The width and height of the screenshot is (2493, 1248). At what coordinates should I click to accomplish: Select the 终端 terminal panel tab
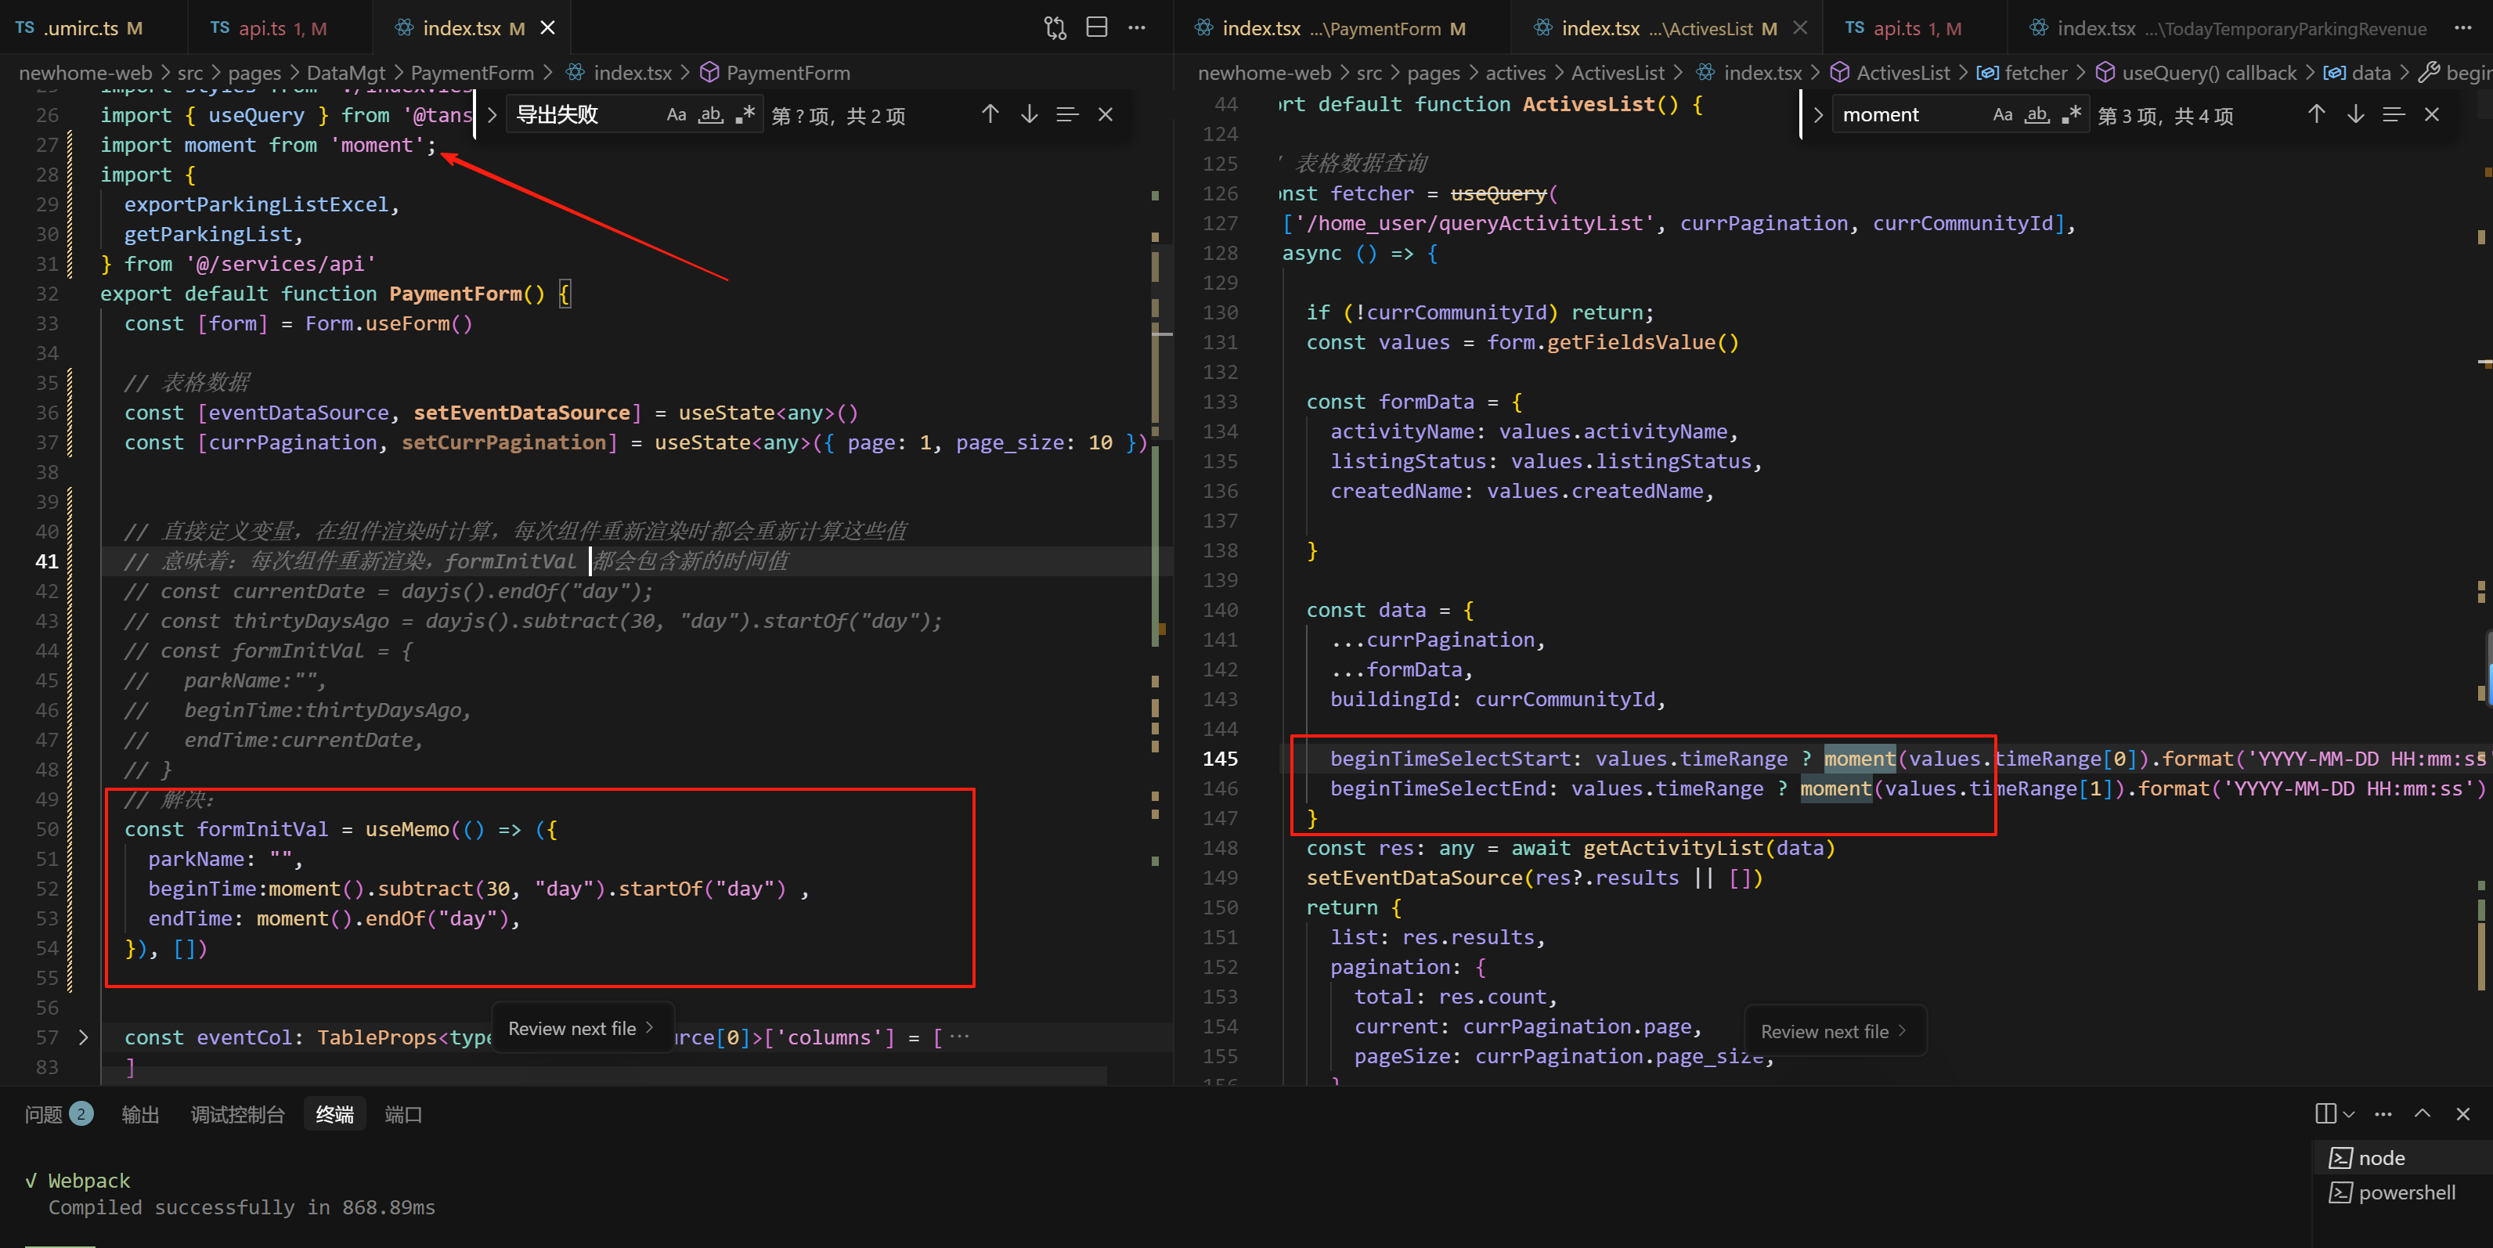coord(335,1114)
